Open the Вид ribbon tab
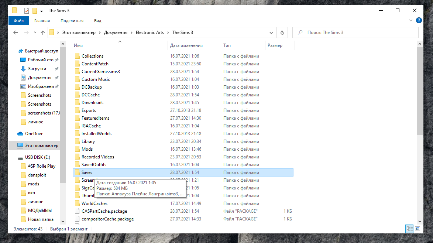This screenshot has height=243, width=433. point(97,21)
